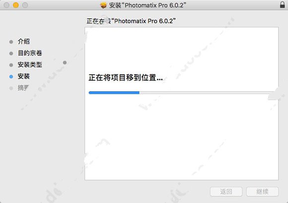Screen dimensions: 288x203
Task: Click the gray bullet next to 介绍
Action: [x=11, y=42]
